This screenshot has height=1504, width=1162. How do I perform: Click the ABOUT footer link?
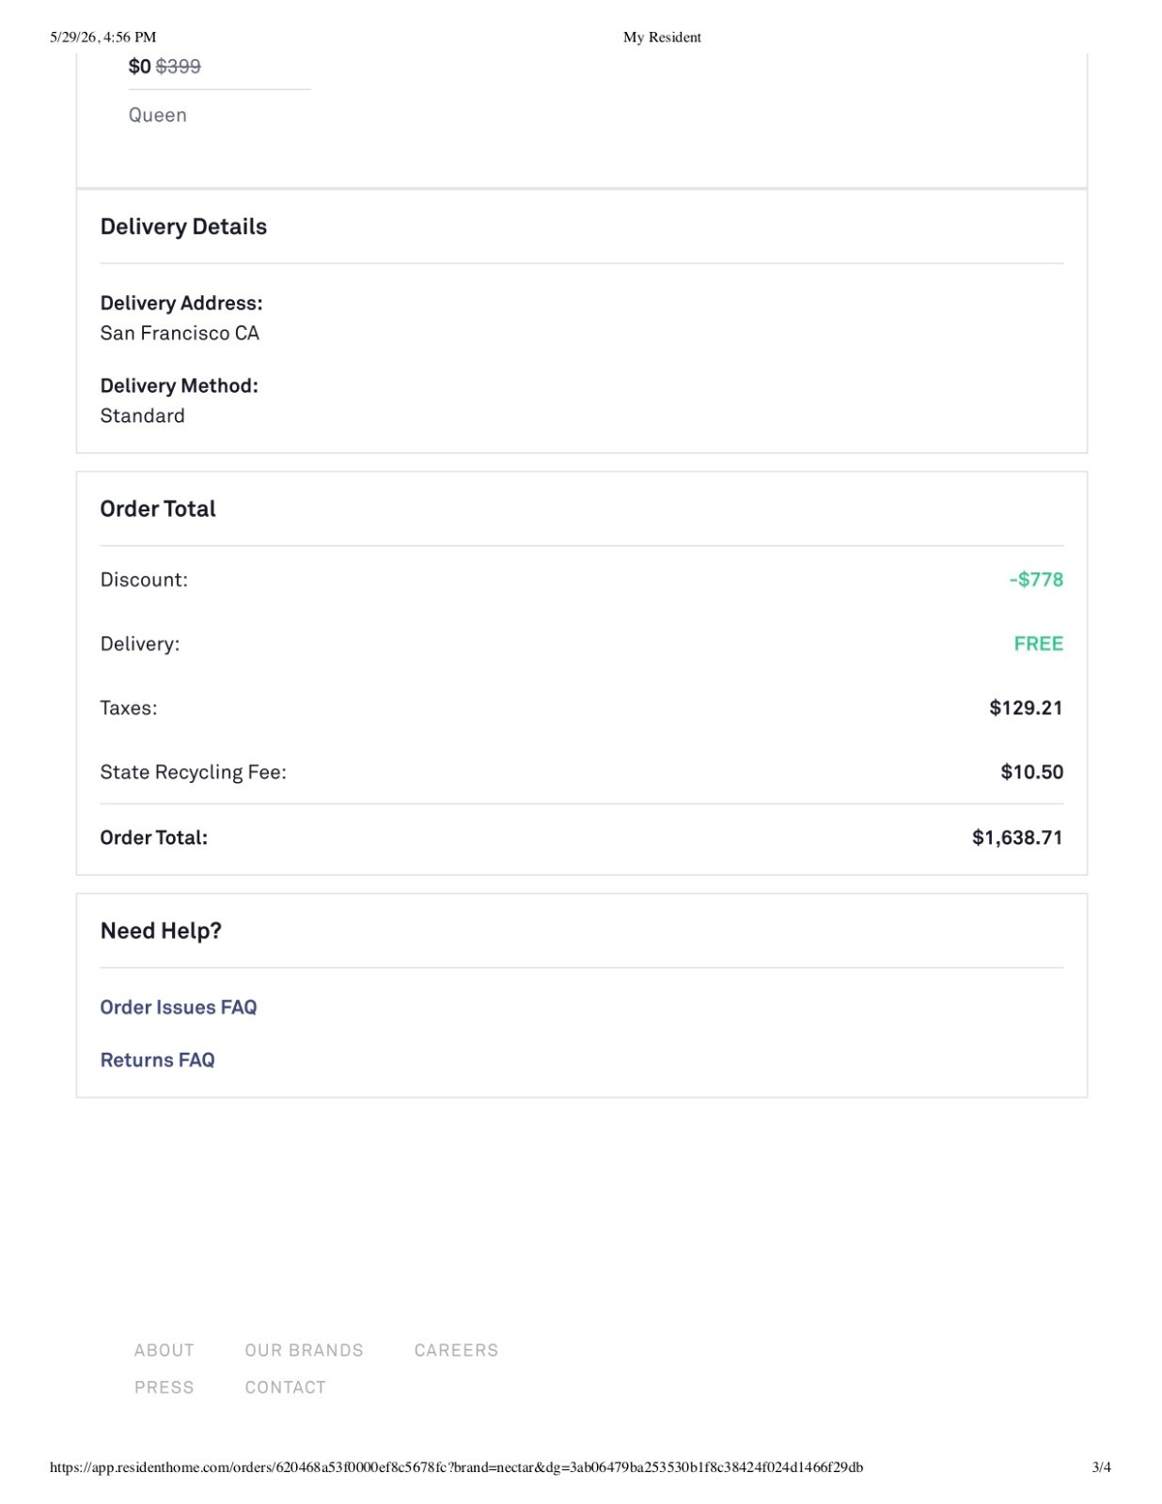165,1350
